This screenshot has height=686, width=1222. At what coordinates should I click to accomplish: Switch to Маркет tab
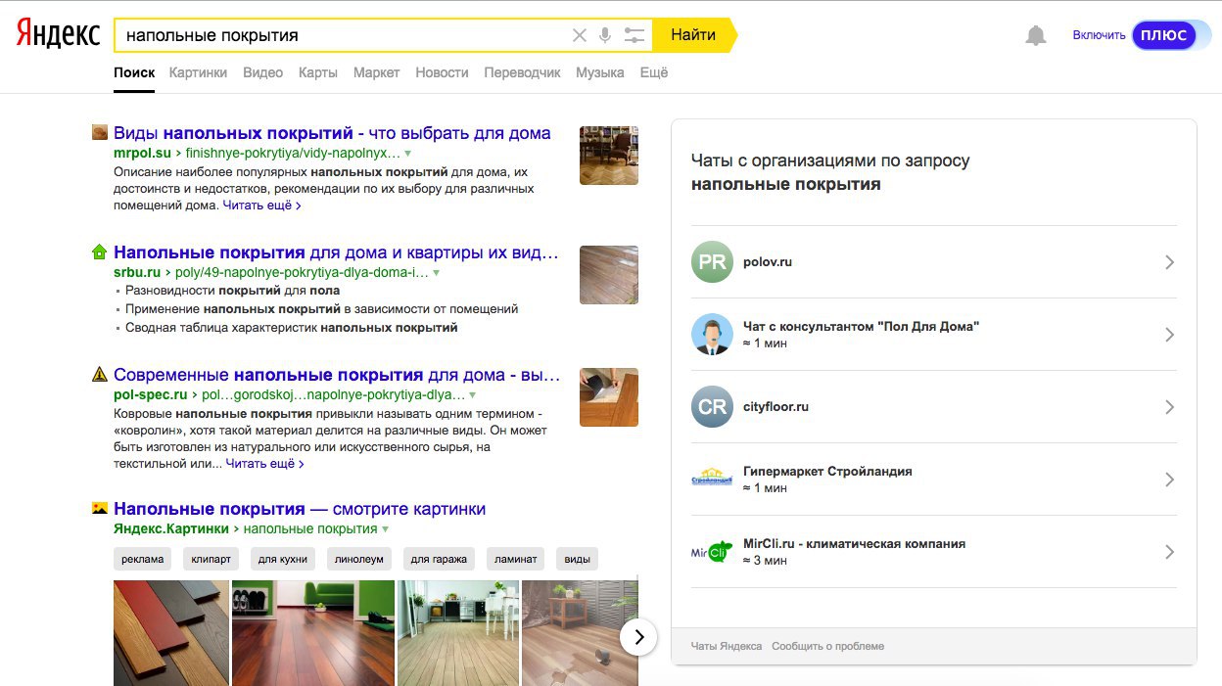click(x=377, y=72)
